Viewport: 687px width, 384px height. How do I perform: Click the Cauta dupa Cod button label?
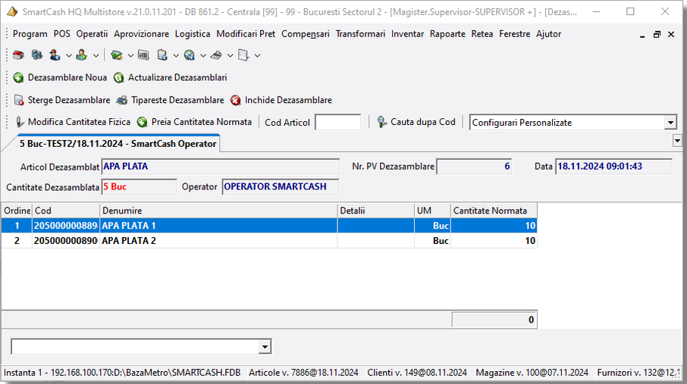(x=423, y=122)
